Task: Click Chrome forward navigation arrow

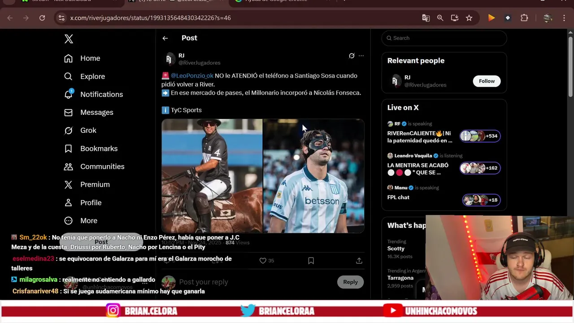Action: point(26,18)
